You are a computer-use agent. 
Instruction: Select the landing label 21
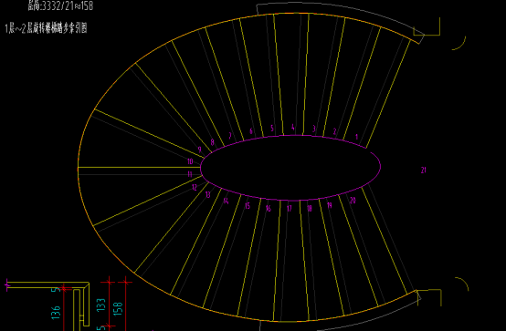point(424,170)
